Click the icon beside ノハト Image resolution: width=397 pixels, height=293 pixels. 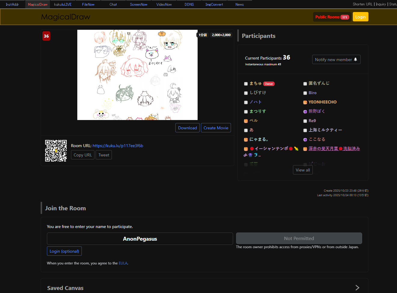coord(246,103)
